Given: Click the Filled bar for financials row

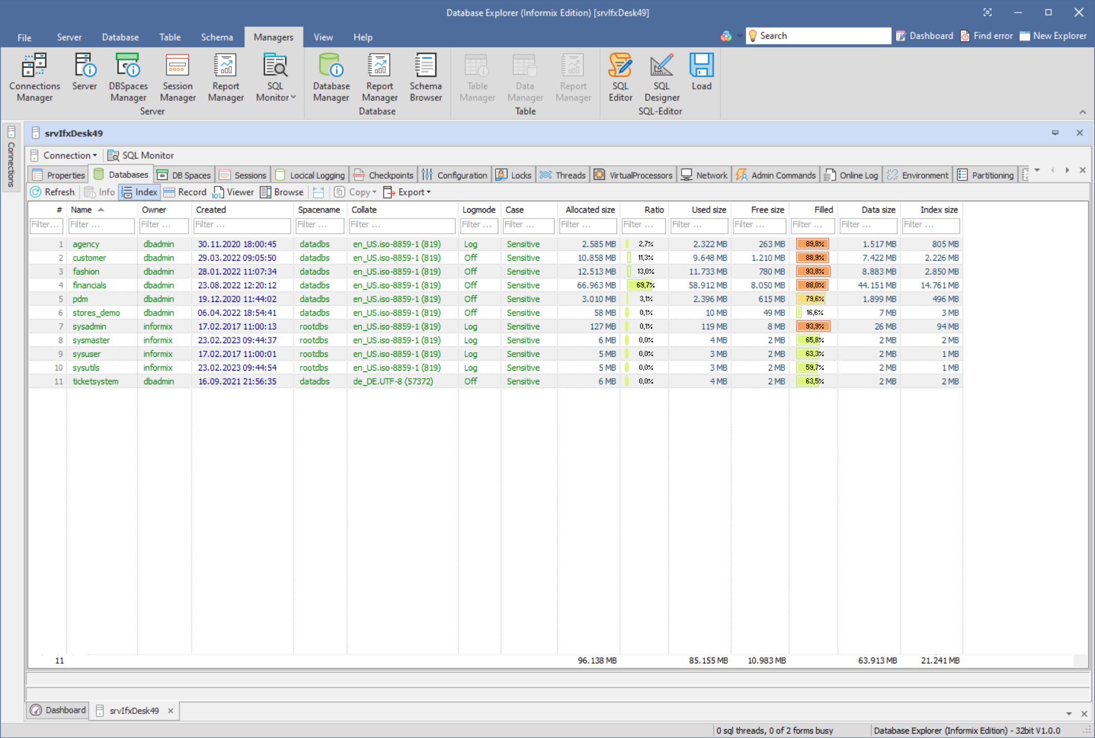Looking at the screenshot, I should point(813,285).
